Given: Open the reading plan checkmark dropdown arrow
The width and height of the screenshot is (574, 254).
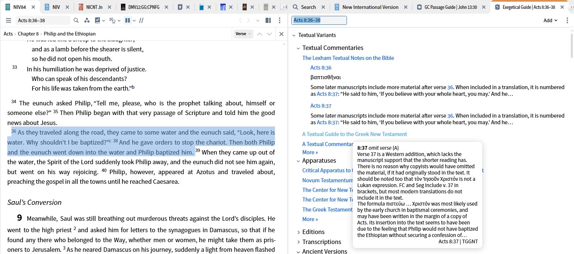Looking at the screenshot, I should click(x=104, y=20).
